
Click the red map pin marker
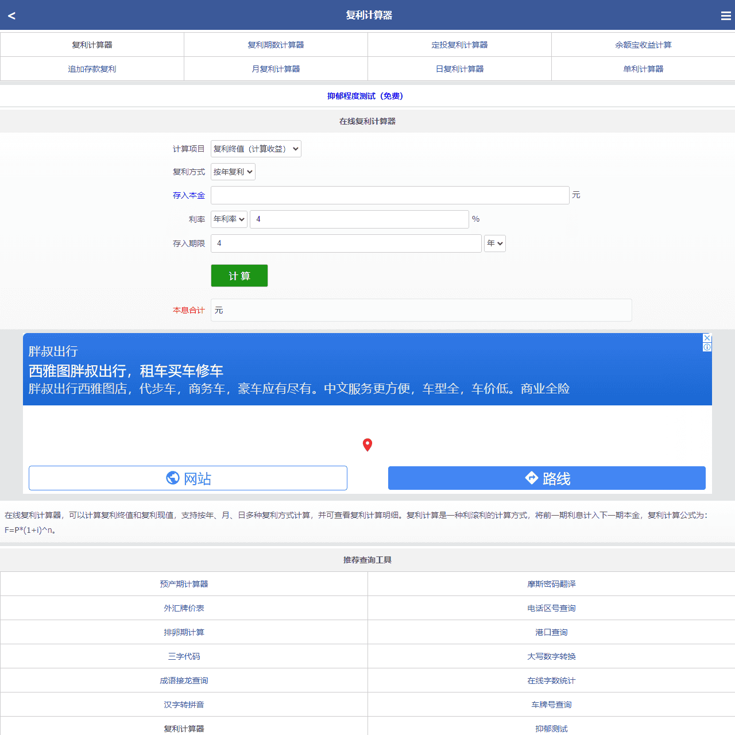click(x=367, y=444)
